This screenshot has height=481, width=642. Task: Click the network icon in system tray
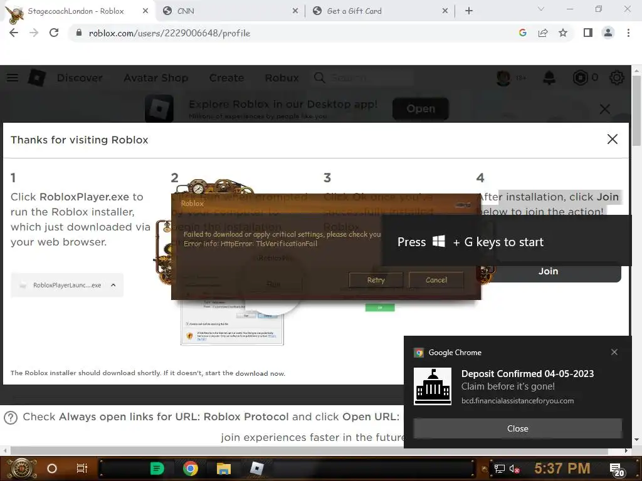tap(500, 468)
